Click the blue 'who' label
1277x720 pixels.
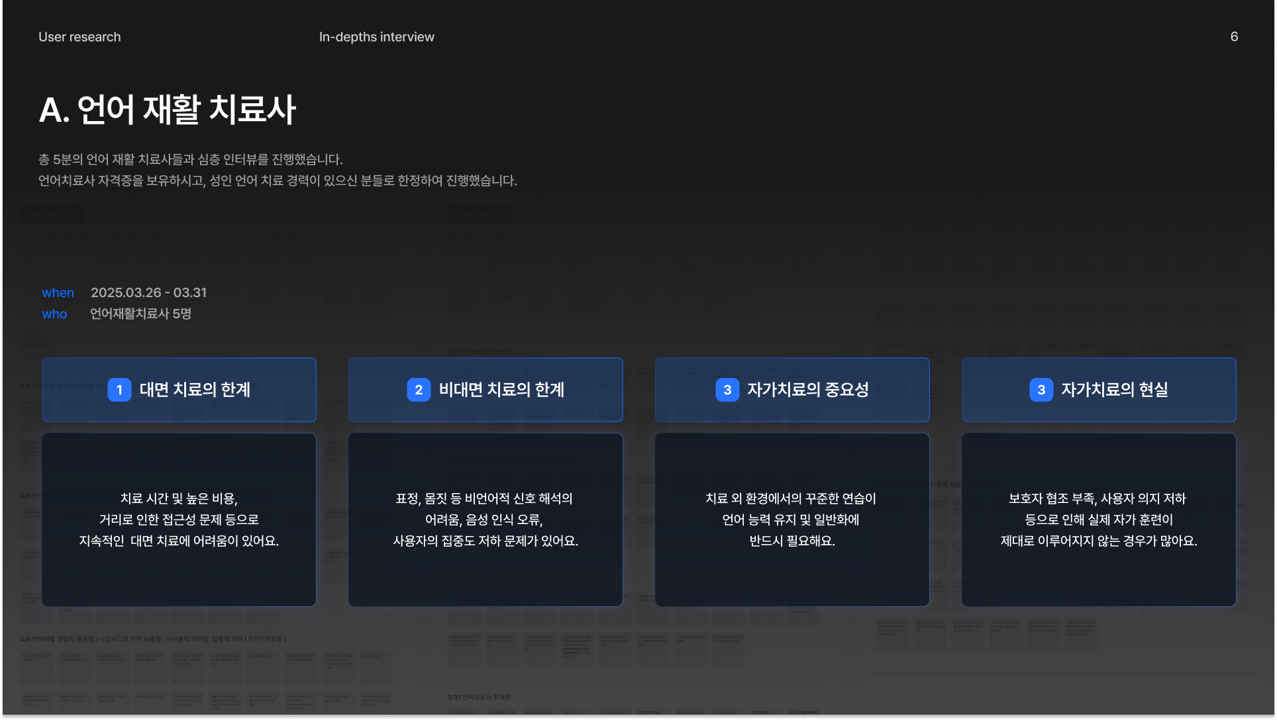click(54, 314)
